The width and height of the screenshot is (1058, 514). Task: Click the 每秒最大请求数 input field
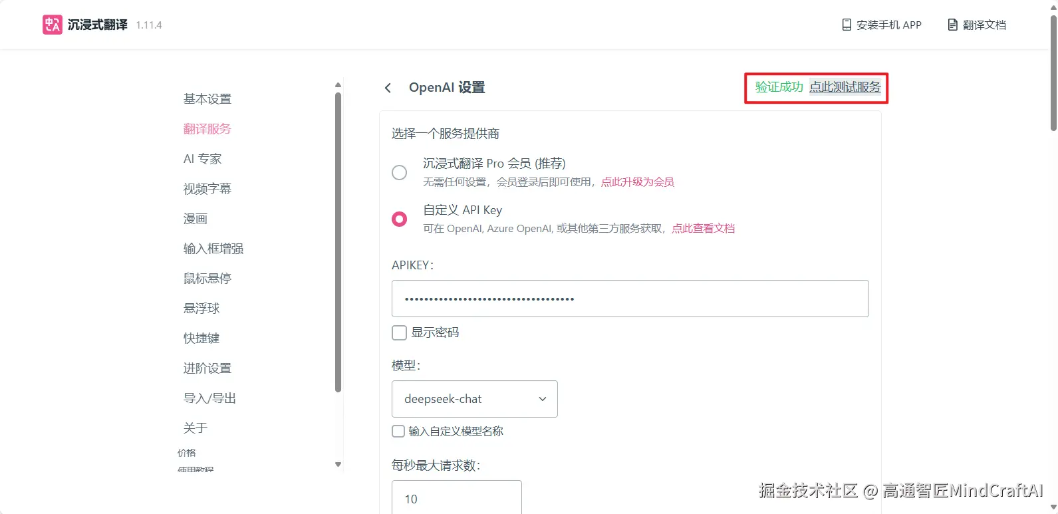pos(457,497)
